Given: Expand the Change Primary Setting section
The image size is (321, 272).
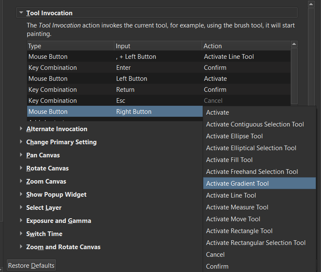Looking at the screenshot, I should click(21, 142).
